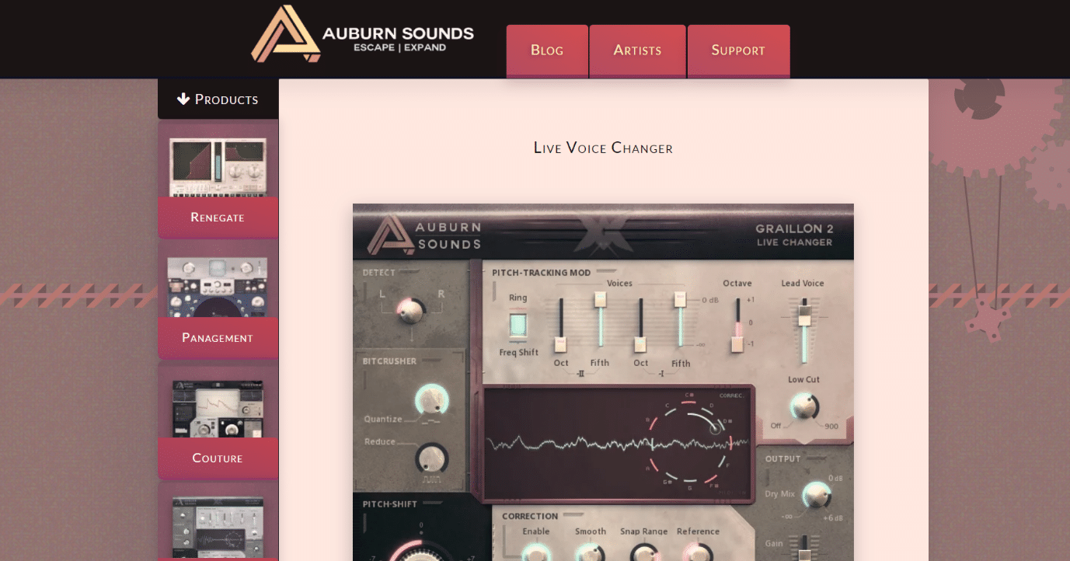Click the Detect section label
1070x561 pixels.
coord(378,273)
